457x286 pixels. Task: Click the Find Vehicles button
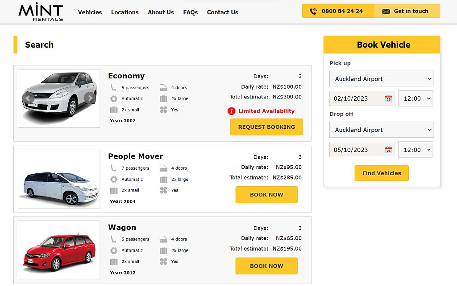381,173
